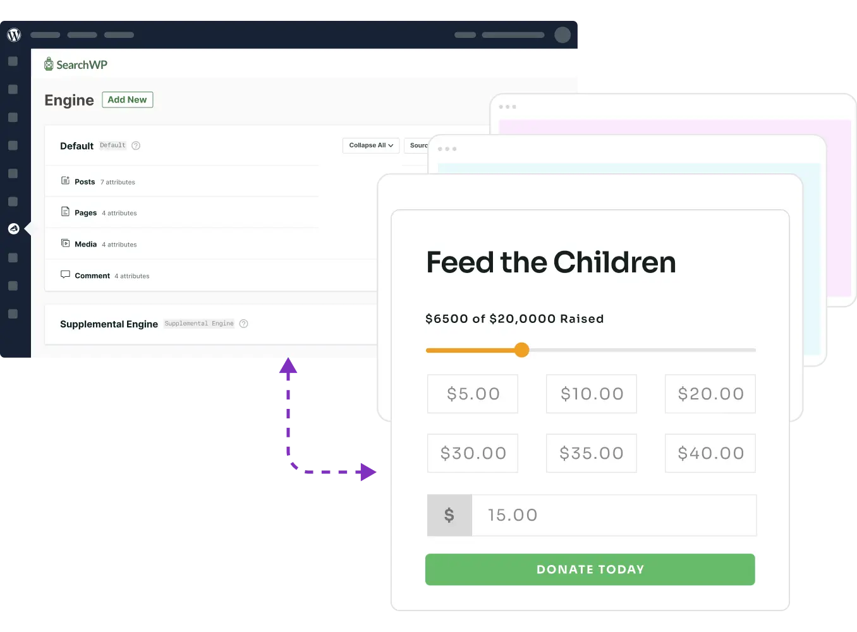Open the Source dropdown button

click(419, 145)
